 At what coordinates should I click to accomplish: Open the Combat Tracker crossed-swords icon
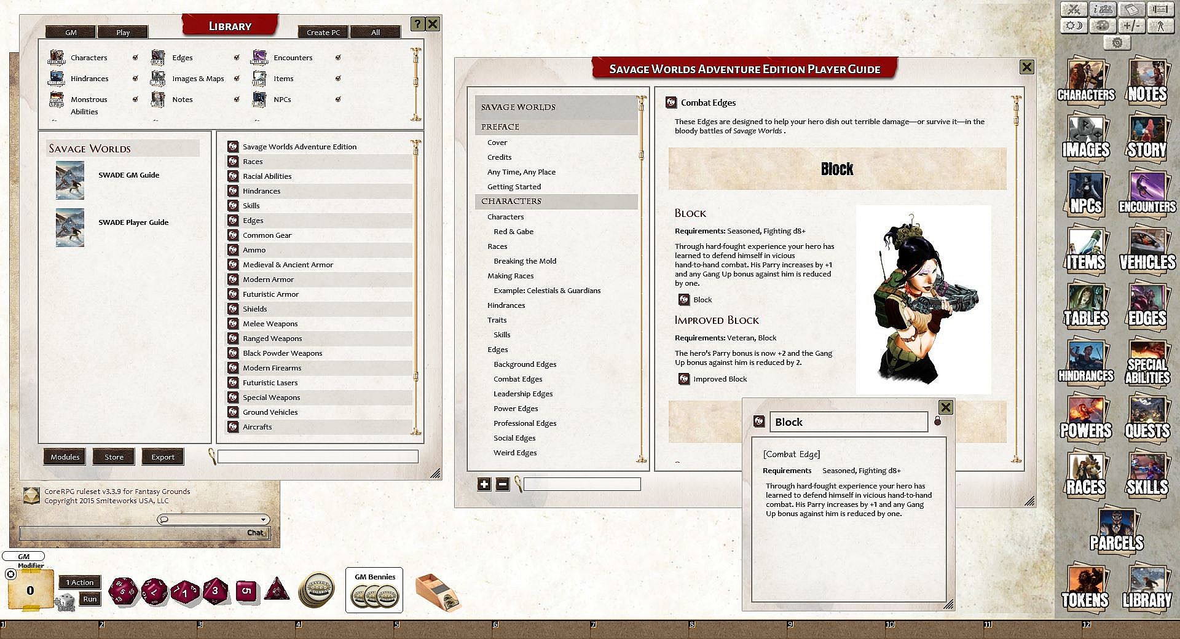(x=1074, y=9)
